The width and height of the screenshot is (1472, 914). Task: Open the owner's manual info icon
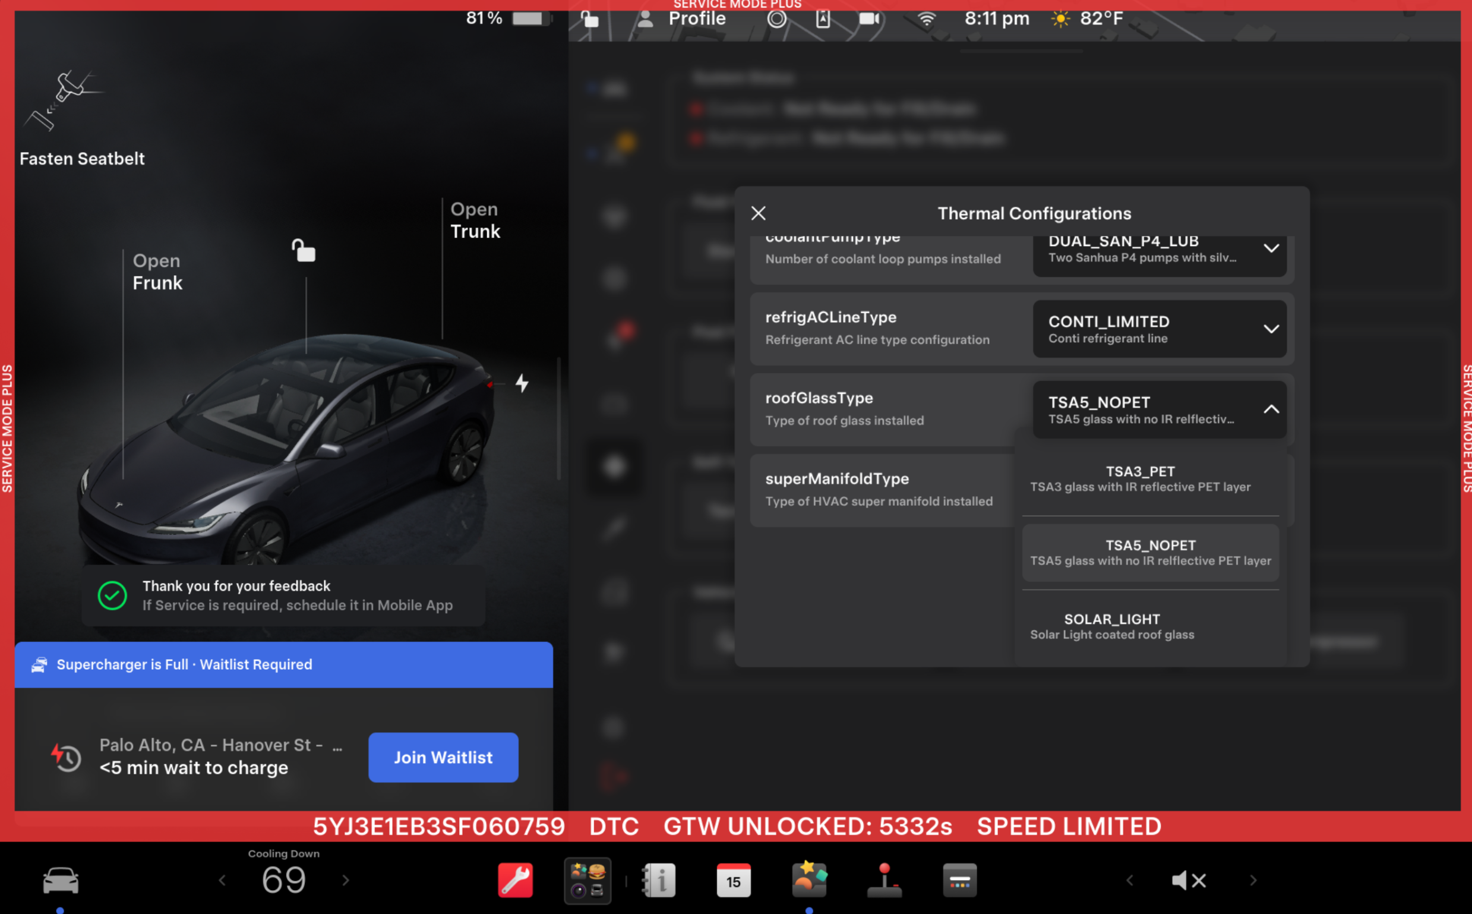[659, 880]
